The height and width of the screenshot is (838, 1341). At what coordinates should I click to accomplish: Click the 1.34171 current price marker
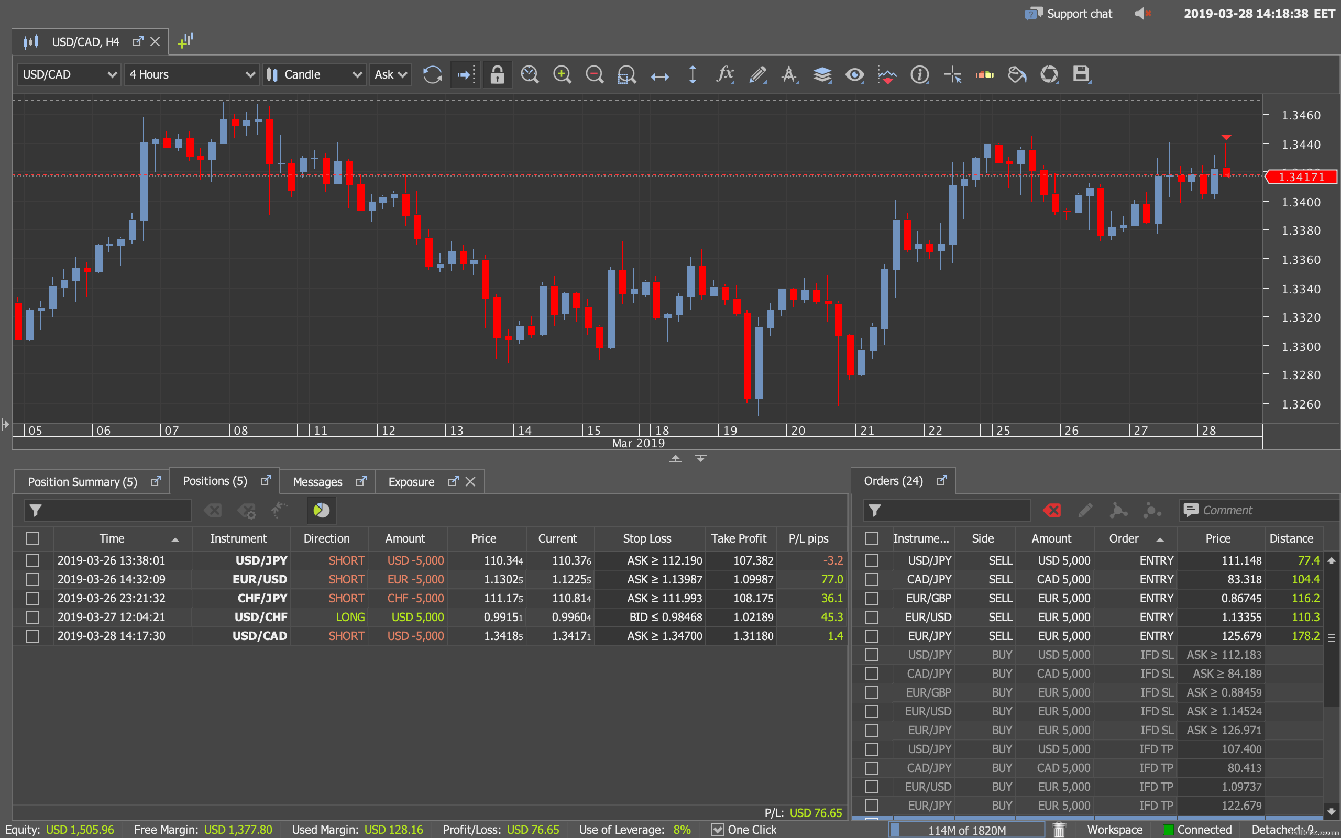tap(1300, 177)
